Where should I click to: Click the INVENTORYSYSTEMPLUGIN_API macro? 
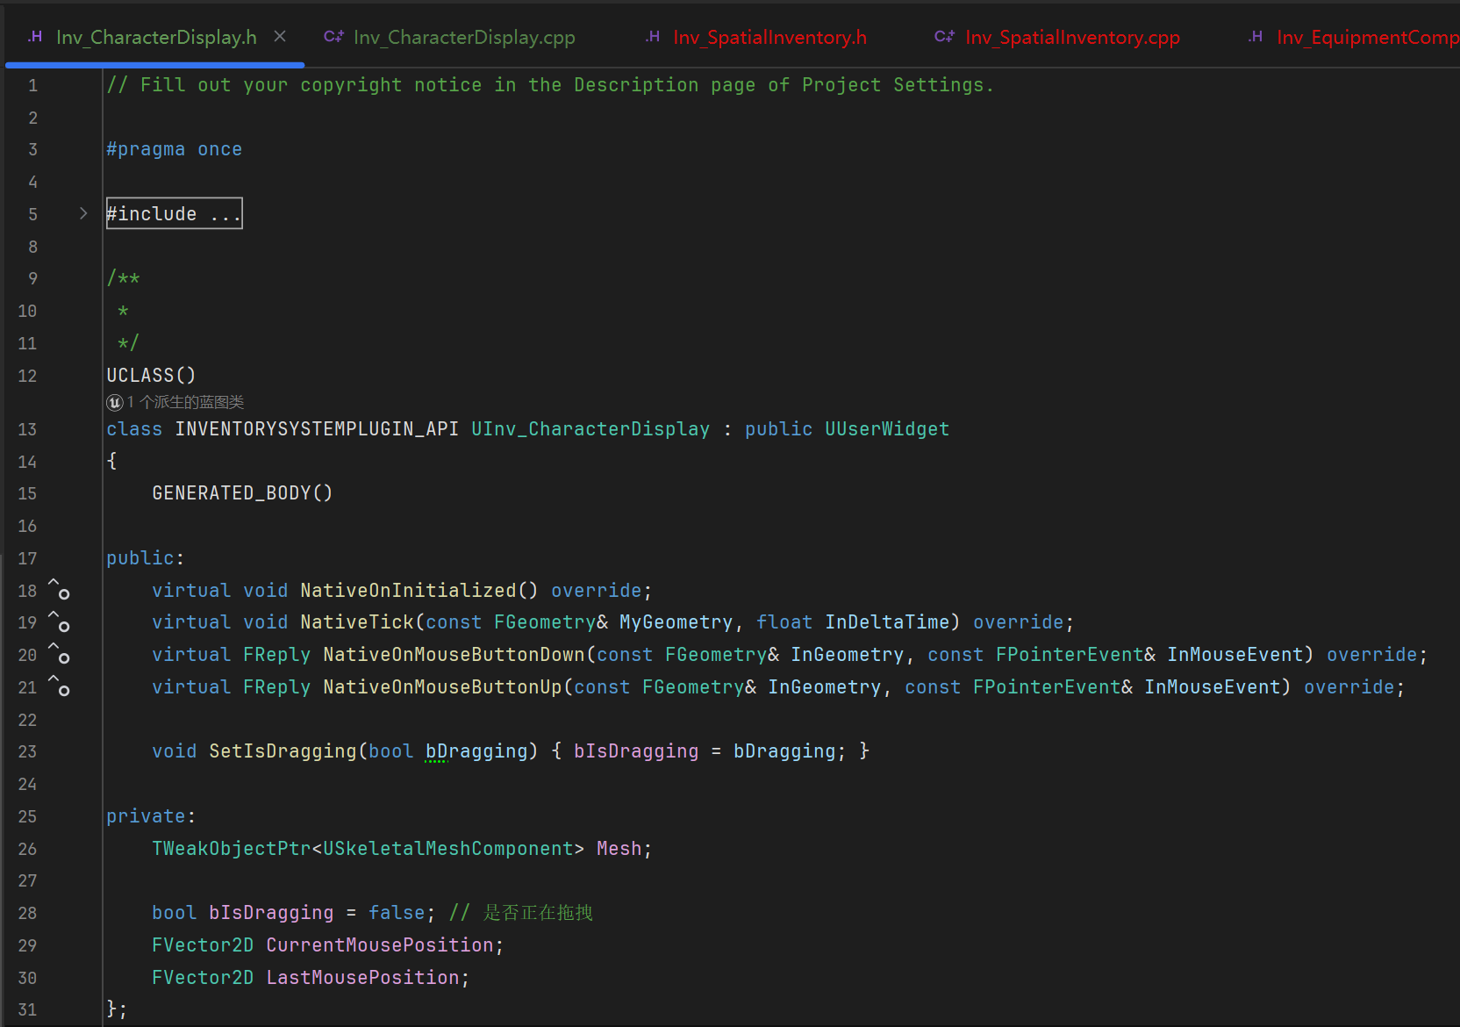click(x=317, y=429)
